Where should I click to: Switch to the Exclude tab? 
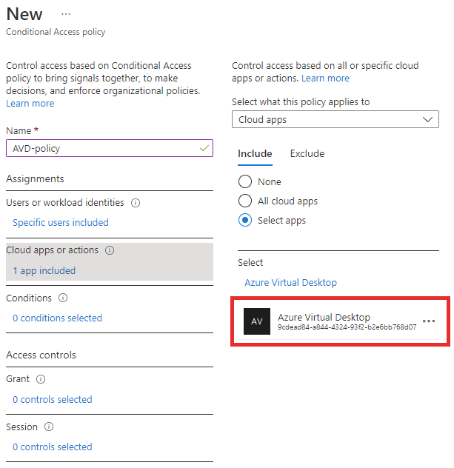pyautogui.click(x=307, y=154)
